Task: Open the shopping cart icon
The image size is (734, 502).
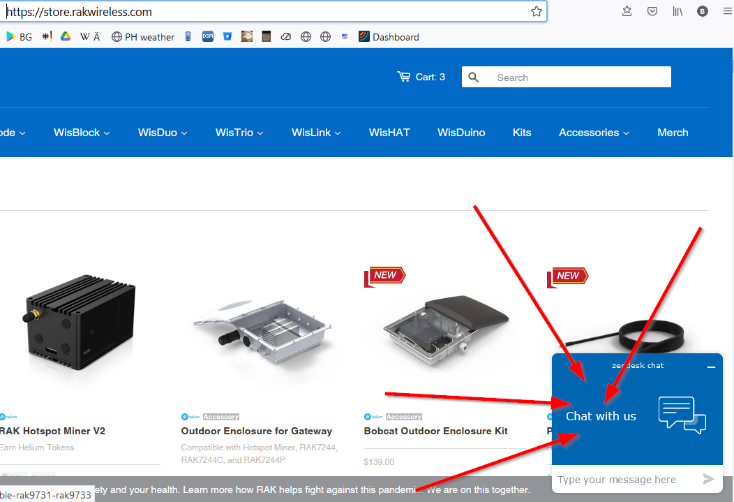Action: pos(403,77)
